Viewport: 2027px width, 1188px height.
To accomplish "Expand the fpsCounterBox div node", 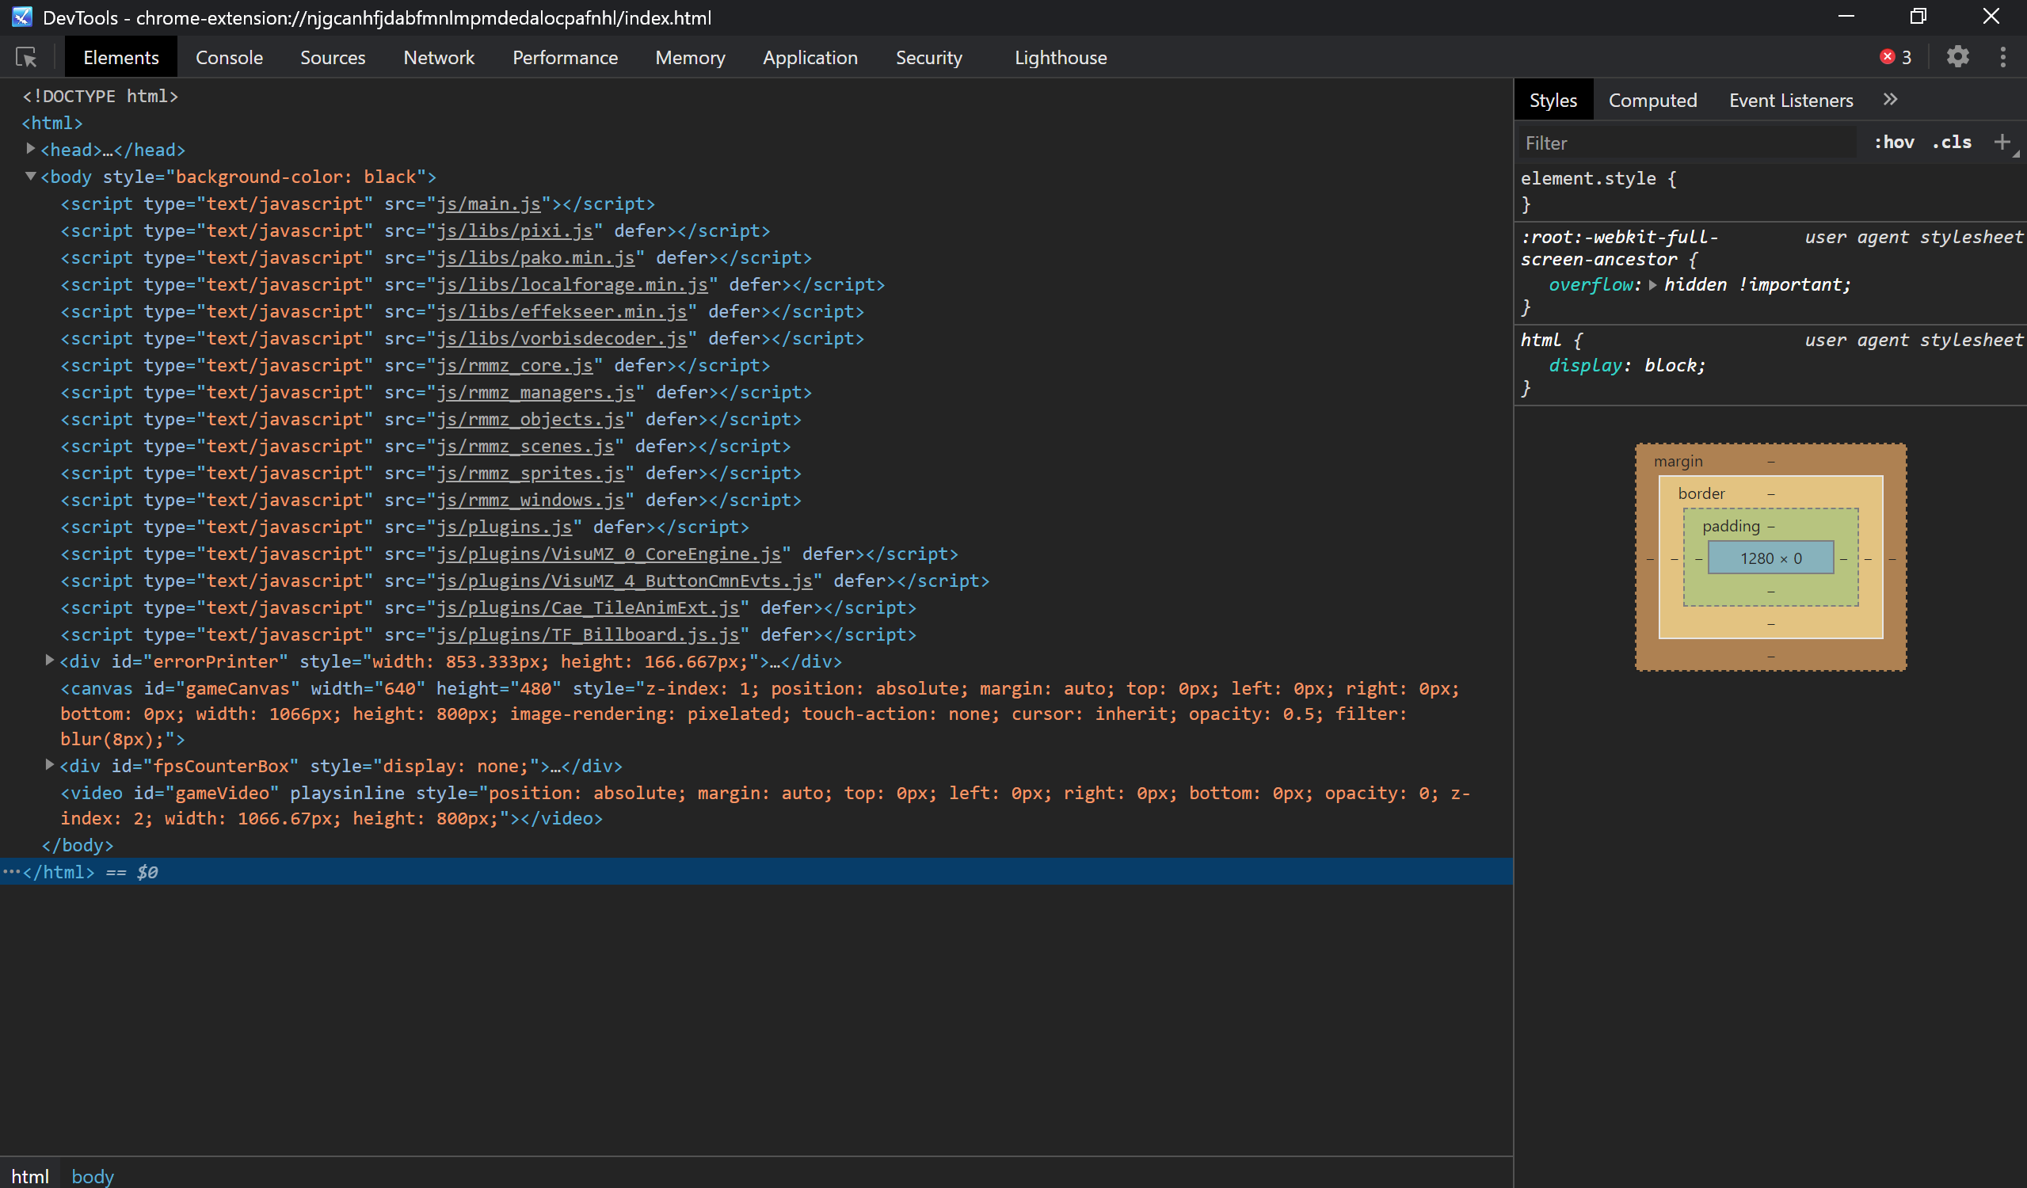I will [49, 765].
